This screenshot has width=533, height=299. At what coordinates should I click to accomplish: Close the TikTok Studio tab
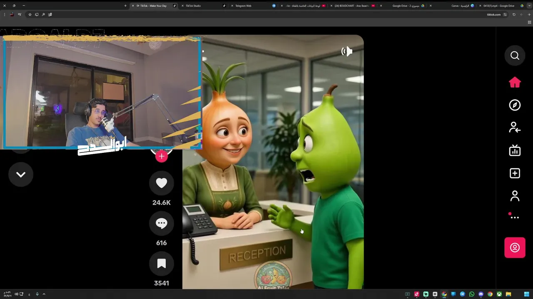(182, 6)
